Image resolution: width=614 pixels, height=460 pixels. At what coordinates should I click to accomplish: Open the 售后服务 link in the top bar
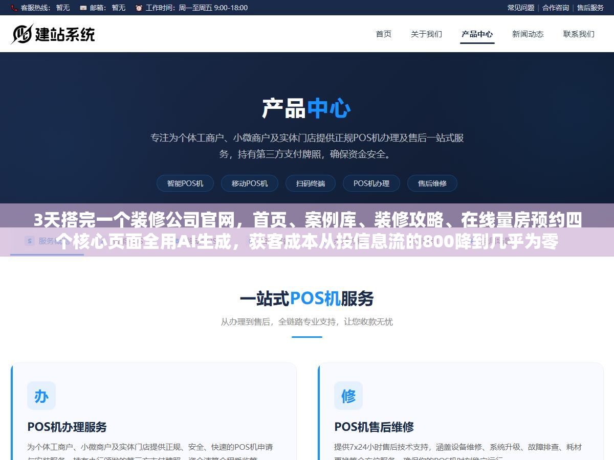[x=590, y=8]
